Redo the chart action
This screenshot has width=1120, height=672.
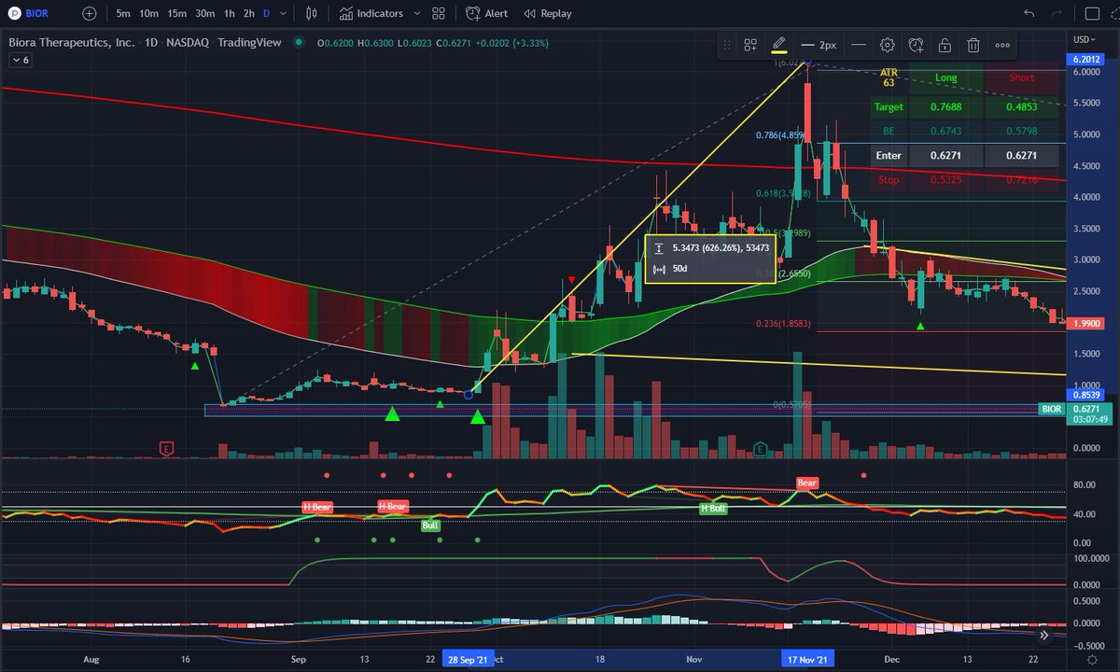pyautogui.click(x=1057, y=14)
